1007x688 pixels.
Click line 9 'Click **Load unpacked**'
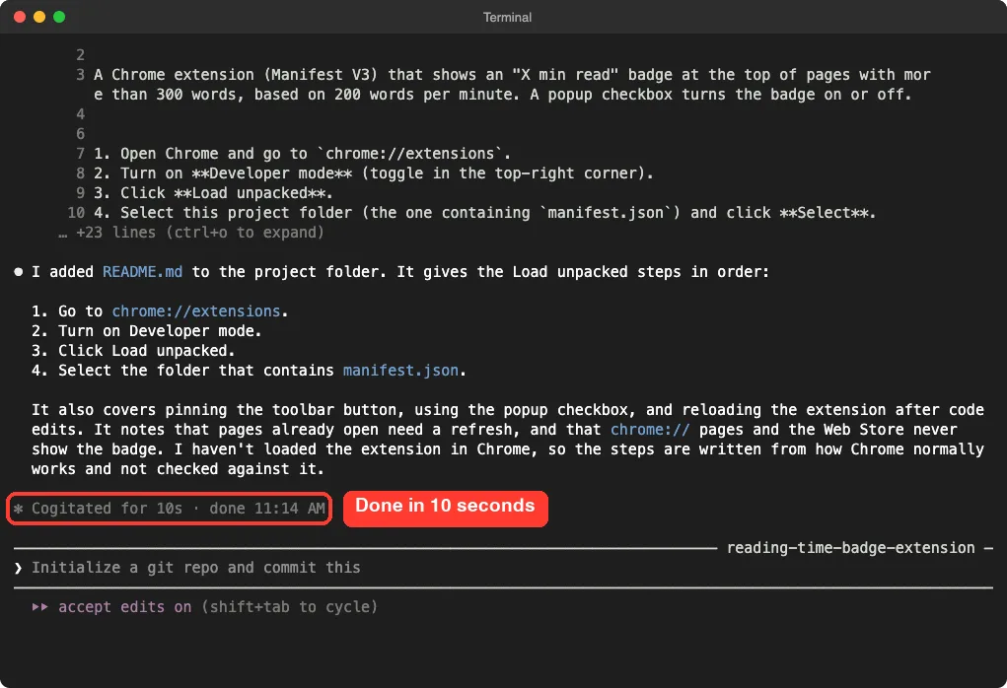pyautogui.click(x=213, y=193)
